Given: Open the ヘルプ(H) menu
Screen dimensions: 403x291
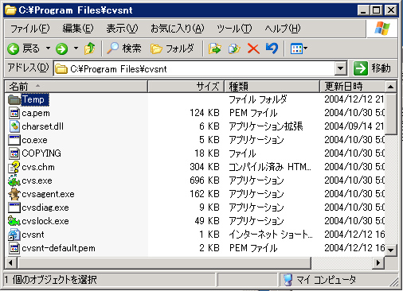Looking at the screenshot, I should click(283, 29).
